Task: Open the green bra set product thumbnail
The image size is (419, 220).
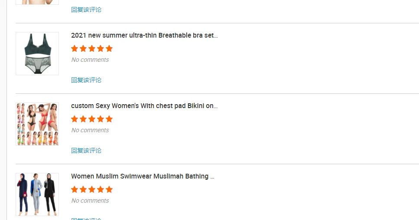Action: 37,54
